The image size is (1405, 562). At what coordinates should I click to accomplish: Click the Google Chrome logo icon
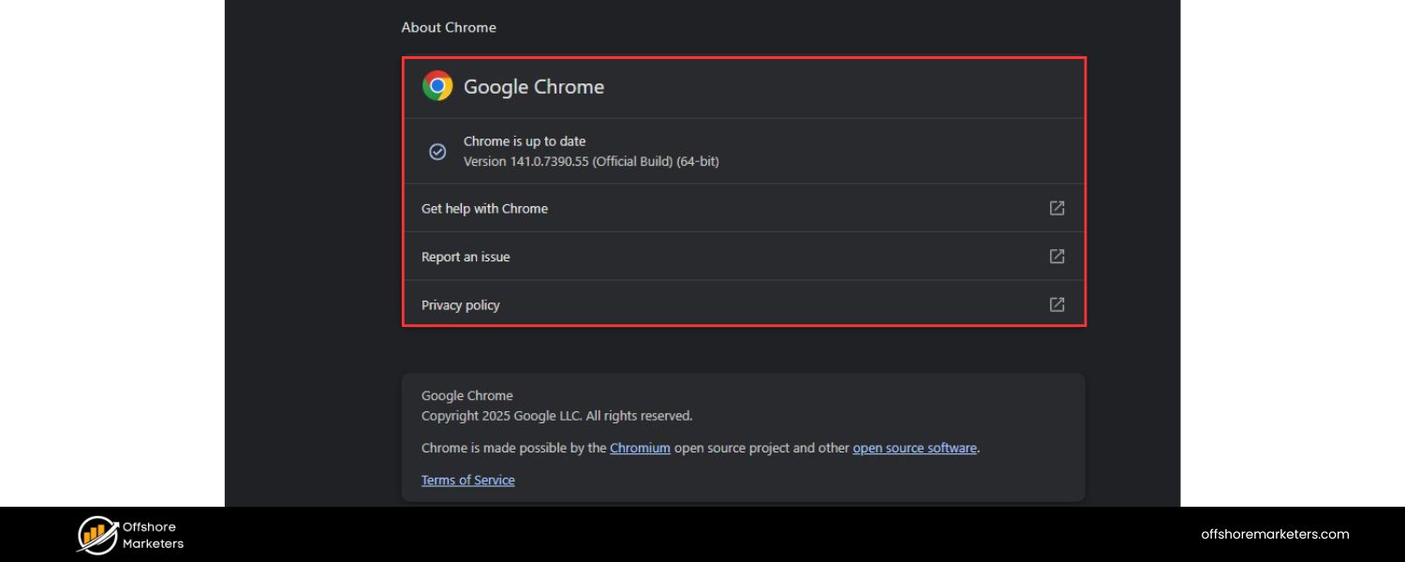(437, 86)
